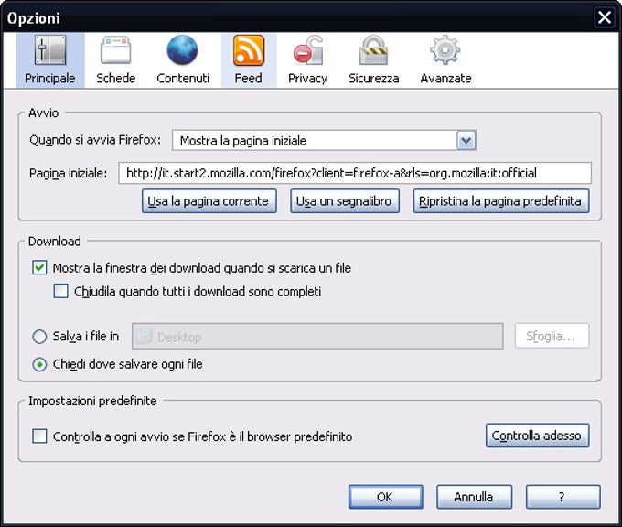Open the Privacy padlock icon
The image size is (622, 527).
(x=308, y=50)
